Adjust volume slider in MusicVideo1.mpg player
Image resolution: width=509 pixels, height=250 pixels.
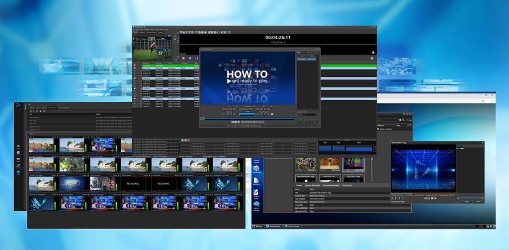(x=472, y=198)
